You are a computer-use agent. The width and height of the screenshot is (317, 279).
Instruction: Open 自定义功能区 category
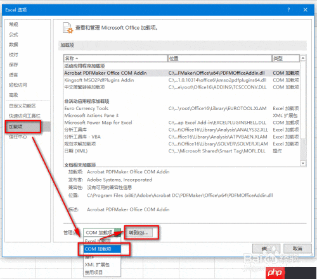27,106
